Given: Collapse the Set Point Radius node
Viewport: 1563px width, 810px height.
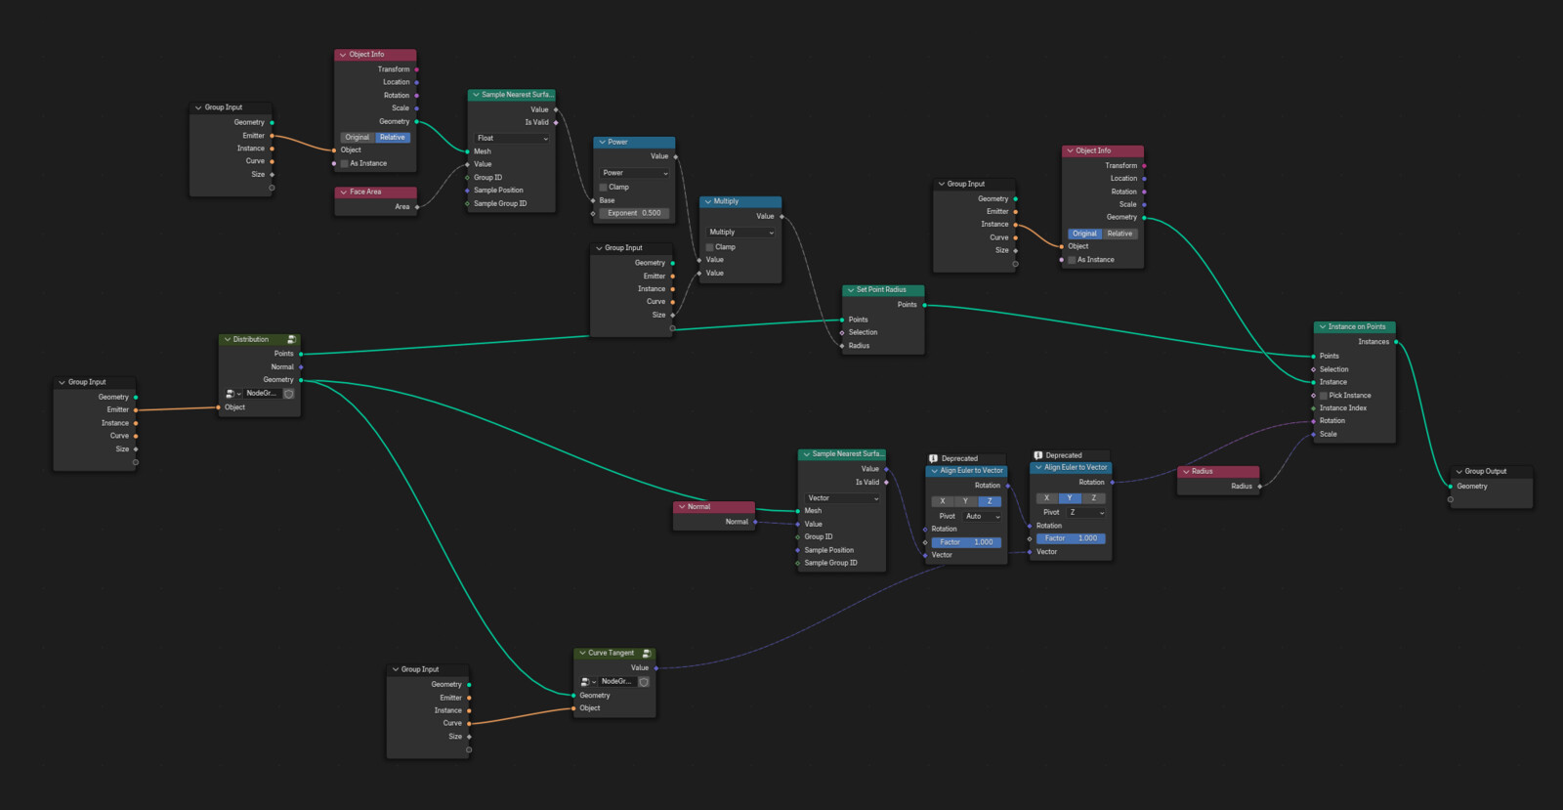Looking at the screenshot, I should tap(850, 290).
